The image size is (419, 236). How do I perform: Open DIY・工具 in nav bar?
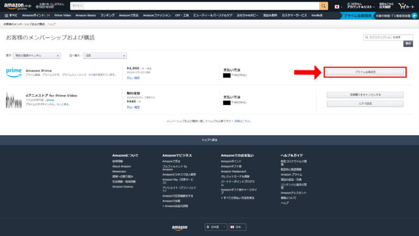click(x=182, y=16)
